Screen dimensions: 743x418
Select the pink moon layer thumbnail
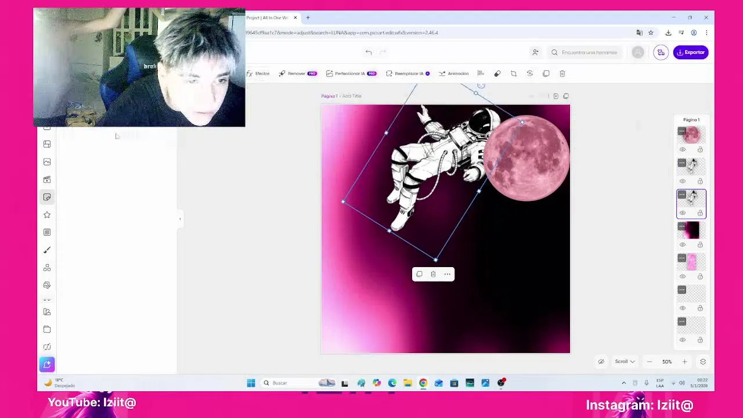click(691, 135)
